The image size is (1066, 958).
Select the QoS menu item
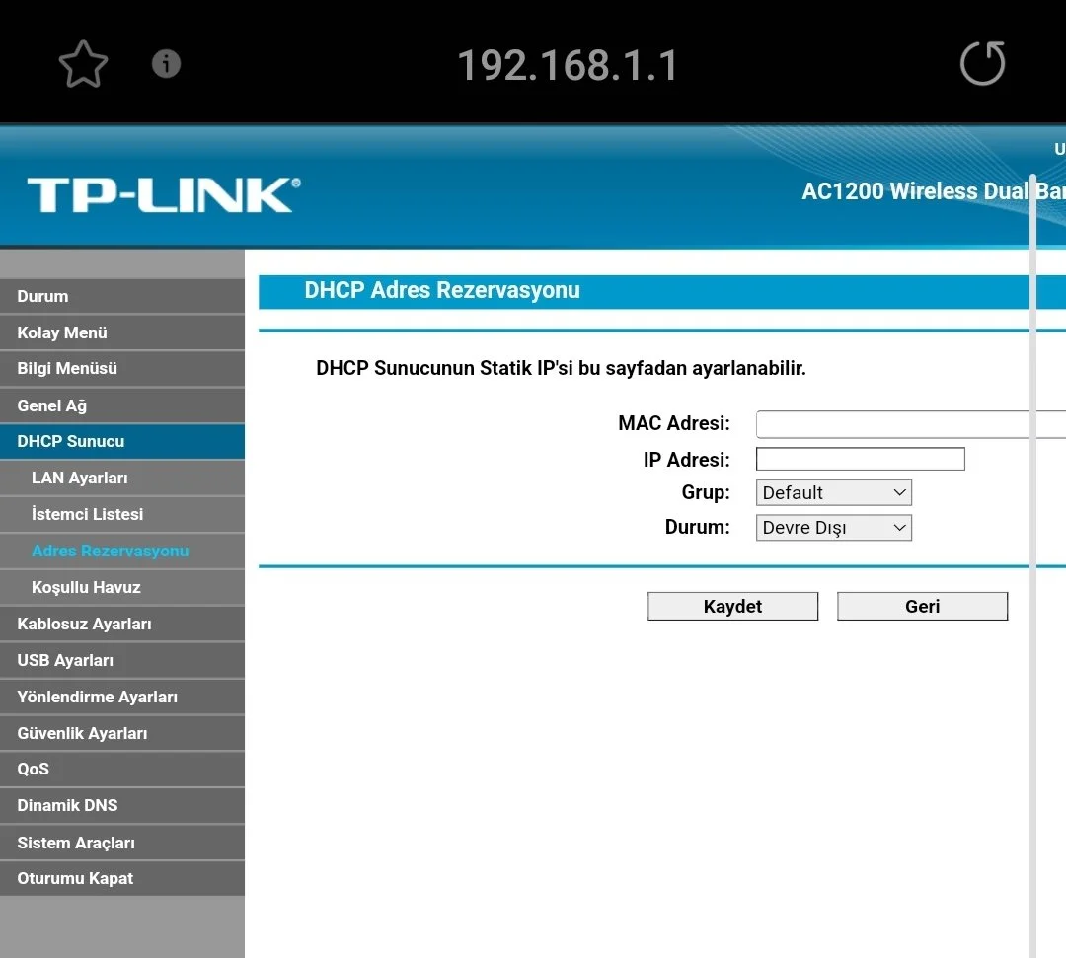pyautogui.click(x=122, y=770)
